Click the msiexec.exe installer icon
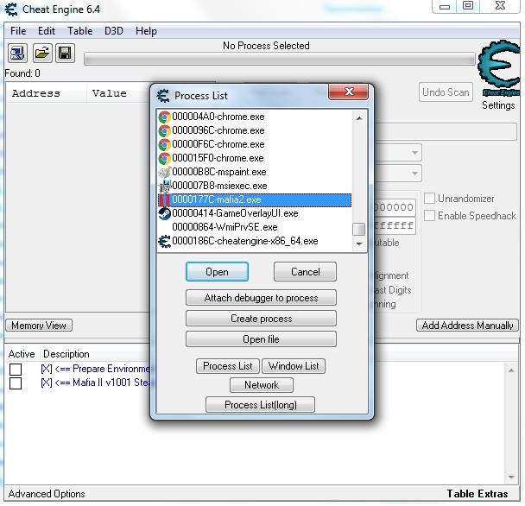The image size is (525, 506). tap(164, 186)
